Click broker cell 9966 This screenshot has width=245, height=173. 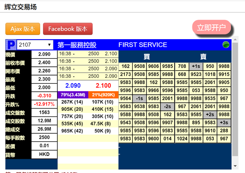(x=153, y=90)
